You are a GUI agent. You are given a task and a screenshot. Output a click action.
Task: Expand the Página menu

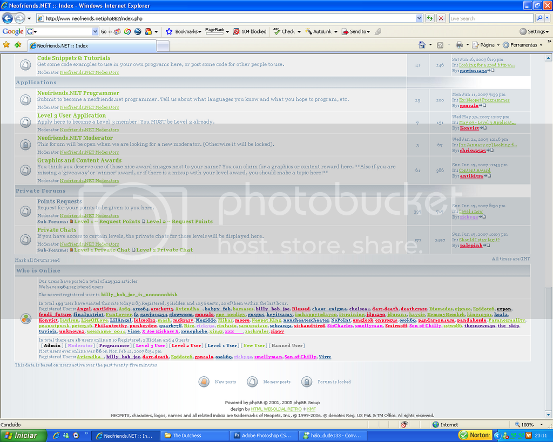[x=484, y=45]
